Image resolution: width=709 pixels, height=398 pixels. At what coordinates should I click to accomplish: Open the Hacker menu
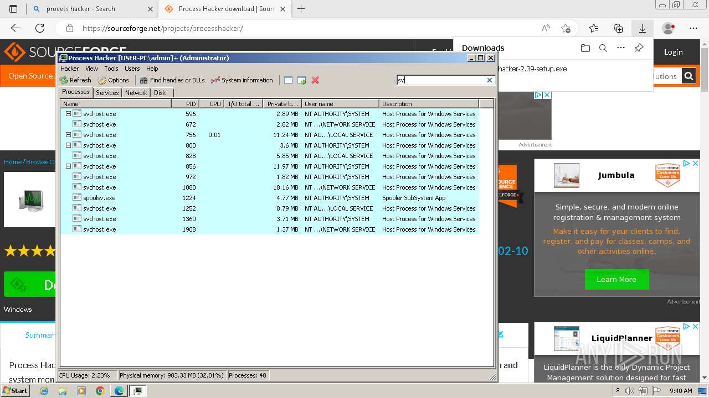[x=69, y=69]
